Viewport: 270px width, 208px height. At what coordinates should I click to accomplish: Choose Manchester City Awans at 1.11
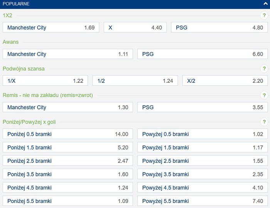(67, 54)
